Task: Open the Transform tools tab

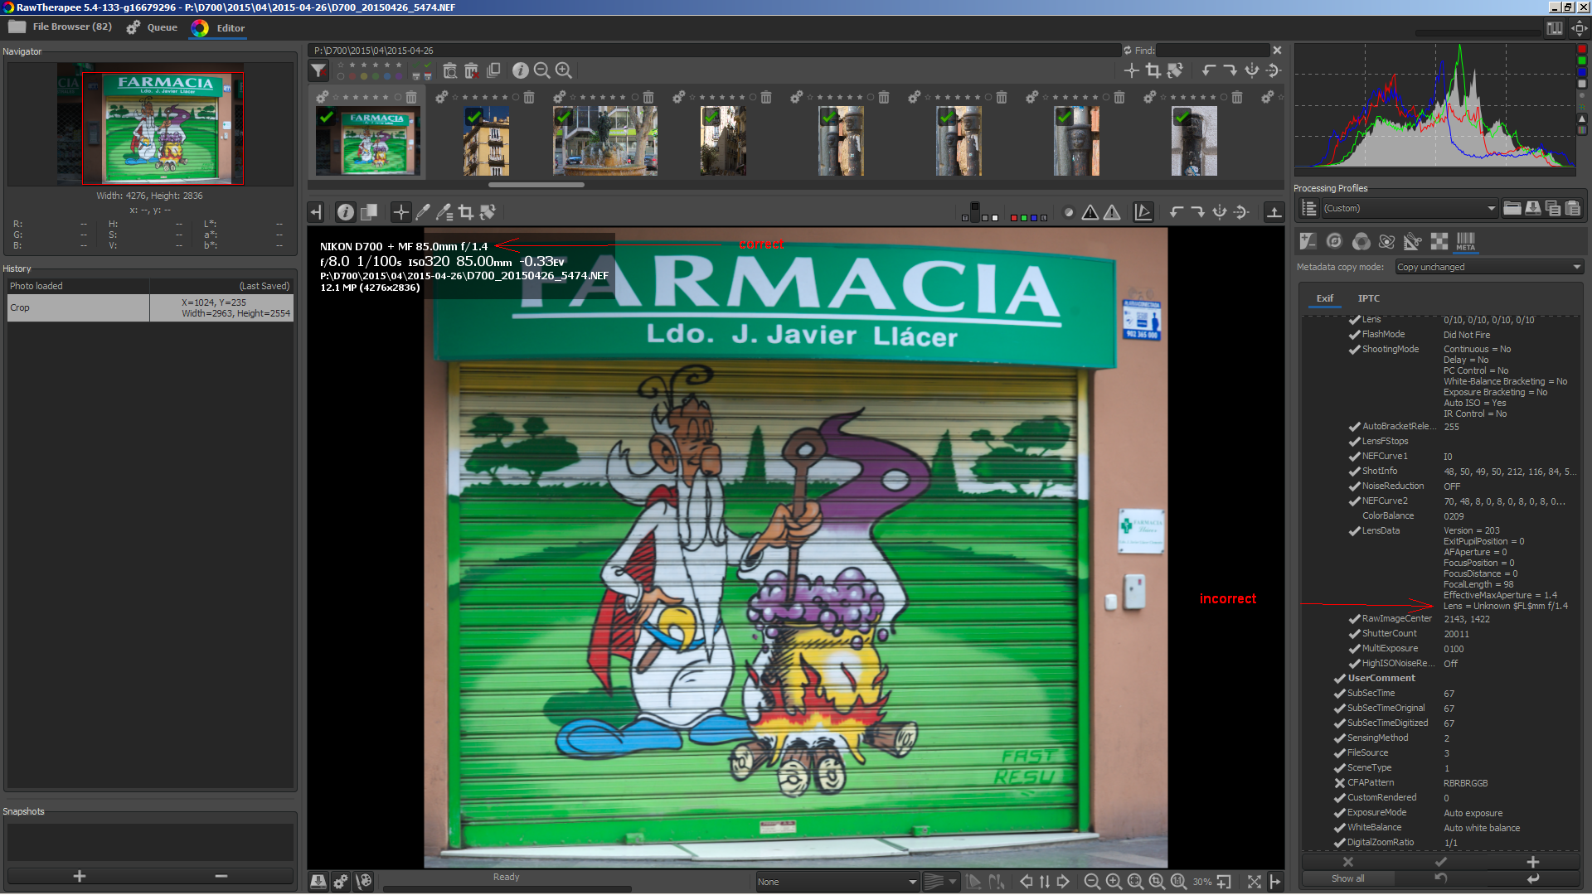Action: point(1413,241)
